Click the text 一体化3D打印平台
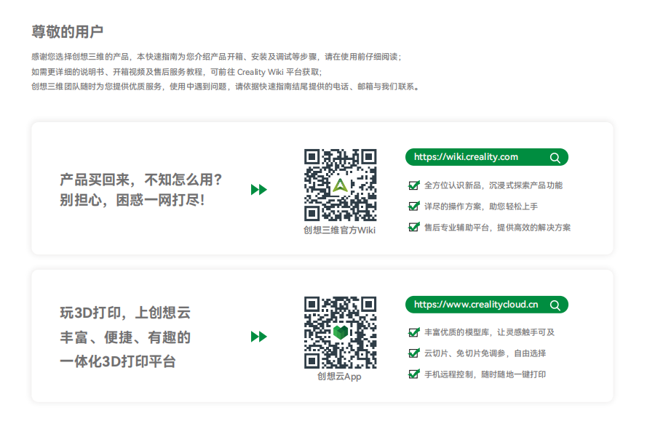The height and width of the screenshot is (429, 663). pos(118,362)
